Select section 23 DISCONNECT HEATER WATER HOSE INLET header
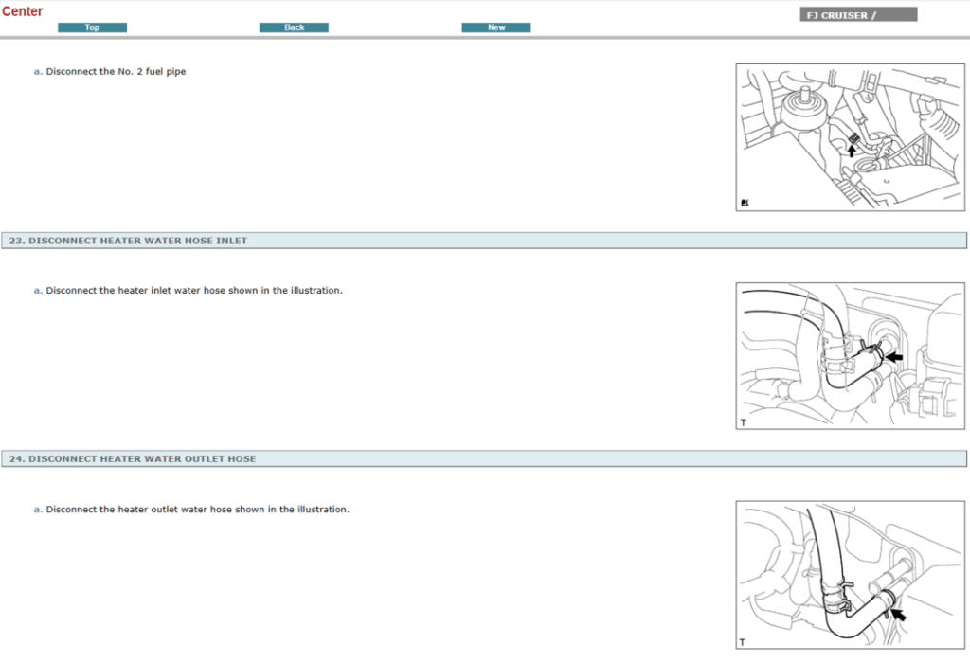 click(x=127, y=241)
